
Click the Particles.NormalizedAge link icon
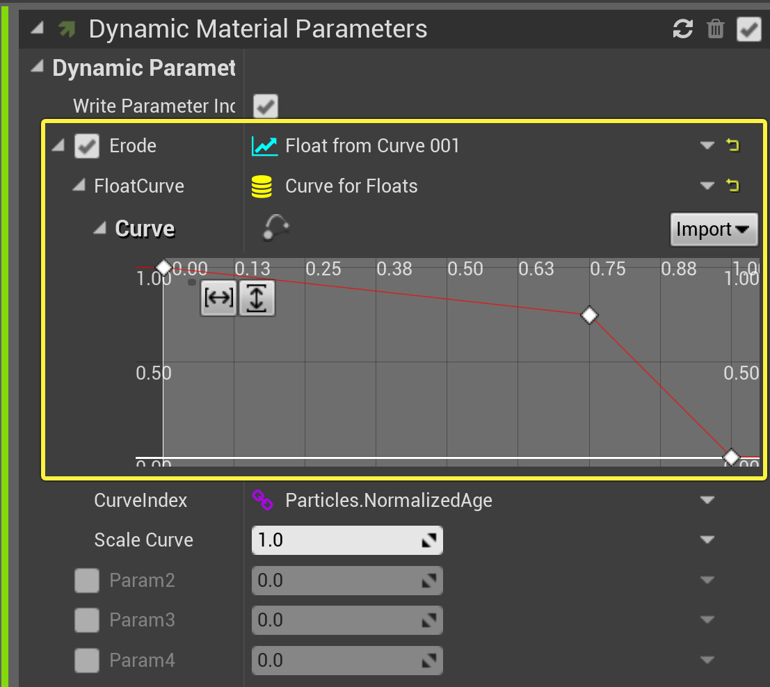tap(262, 501)
